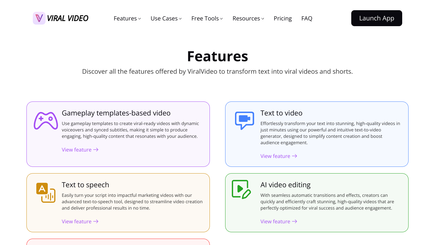Open the Features menu
The height and width of the screenshot is (245, 435).
(x=127, y=19)
